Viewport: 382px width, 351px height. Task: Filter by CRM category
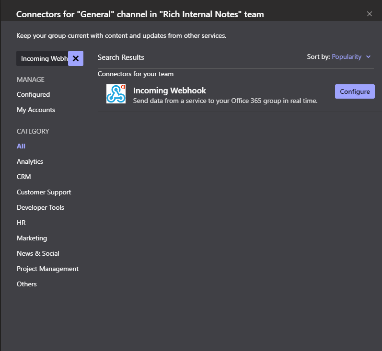click(24, 177)
